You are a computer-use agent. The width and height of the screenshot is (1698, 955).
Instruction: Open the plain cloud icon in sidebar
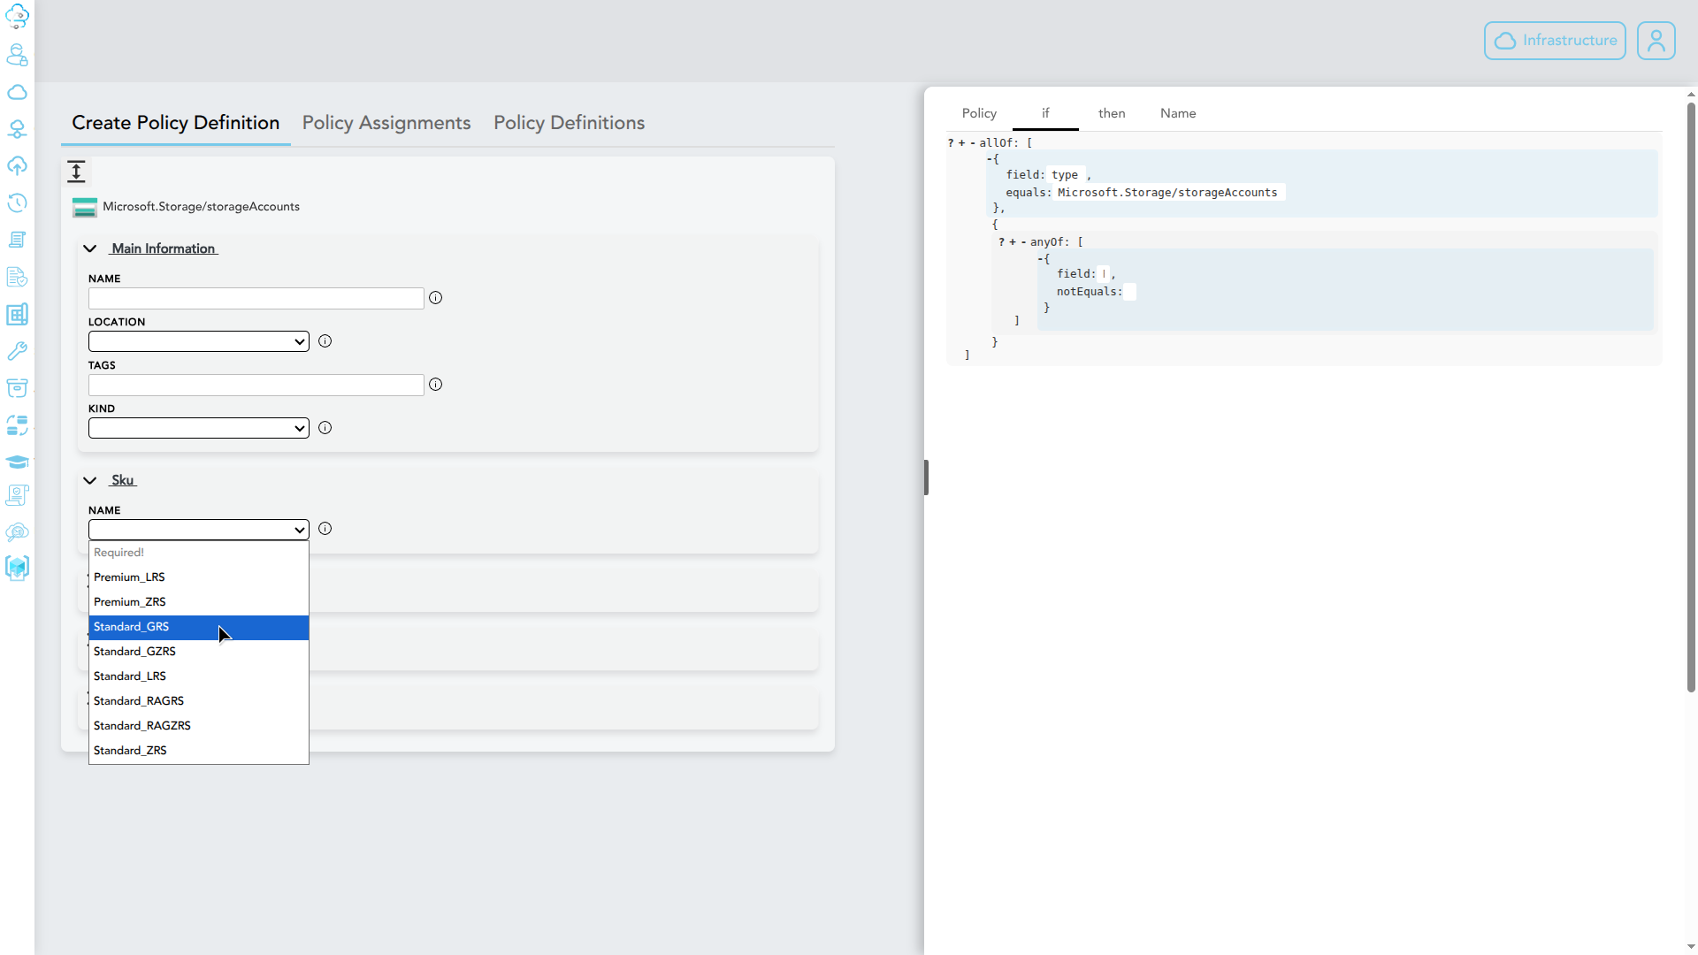17,92
